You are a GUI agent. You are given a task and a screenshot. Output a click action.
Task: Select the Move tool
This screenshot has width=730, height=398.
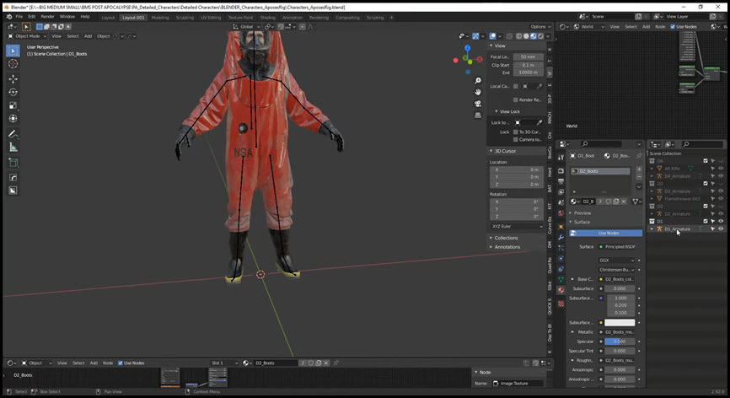(x=13, y=78)
